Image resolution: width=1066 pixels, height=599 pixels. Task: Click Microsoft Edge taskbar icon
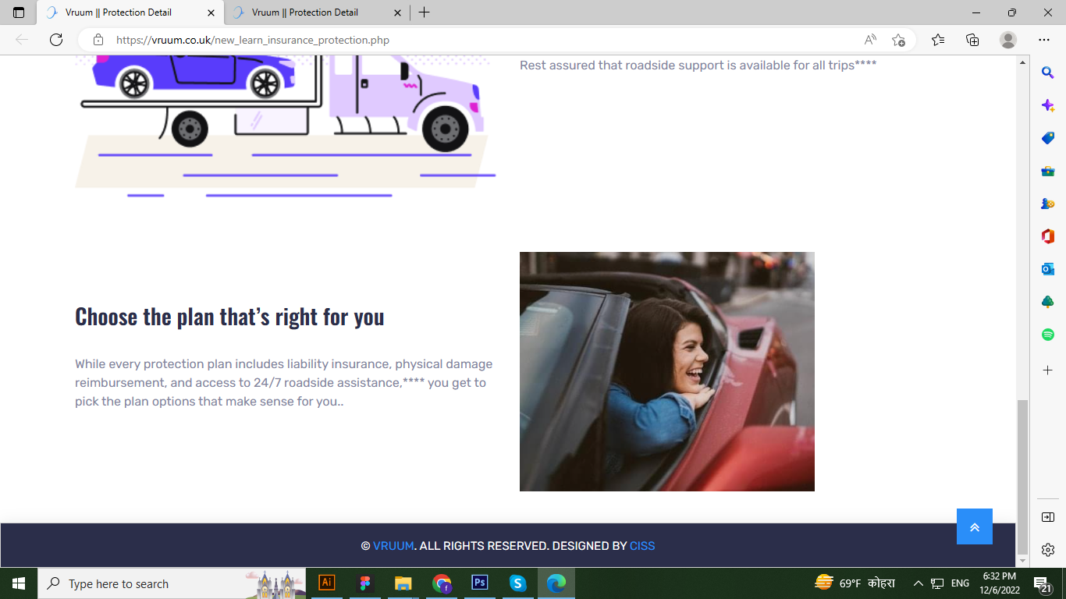click(x=556, y=583)
